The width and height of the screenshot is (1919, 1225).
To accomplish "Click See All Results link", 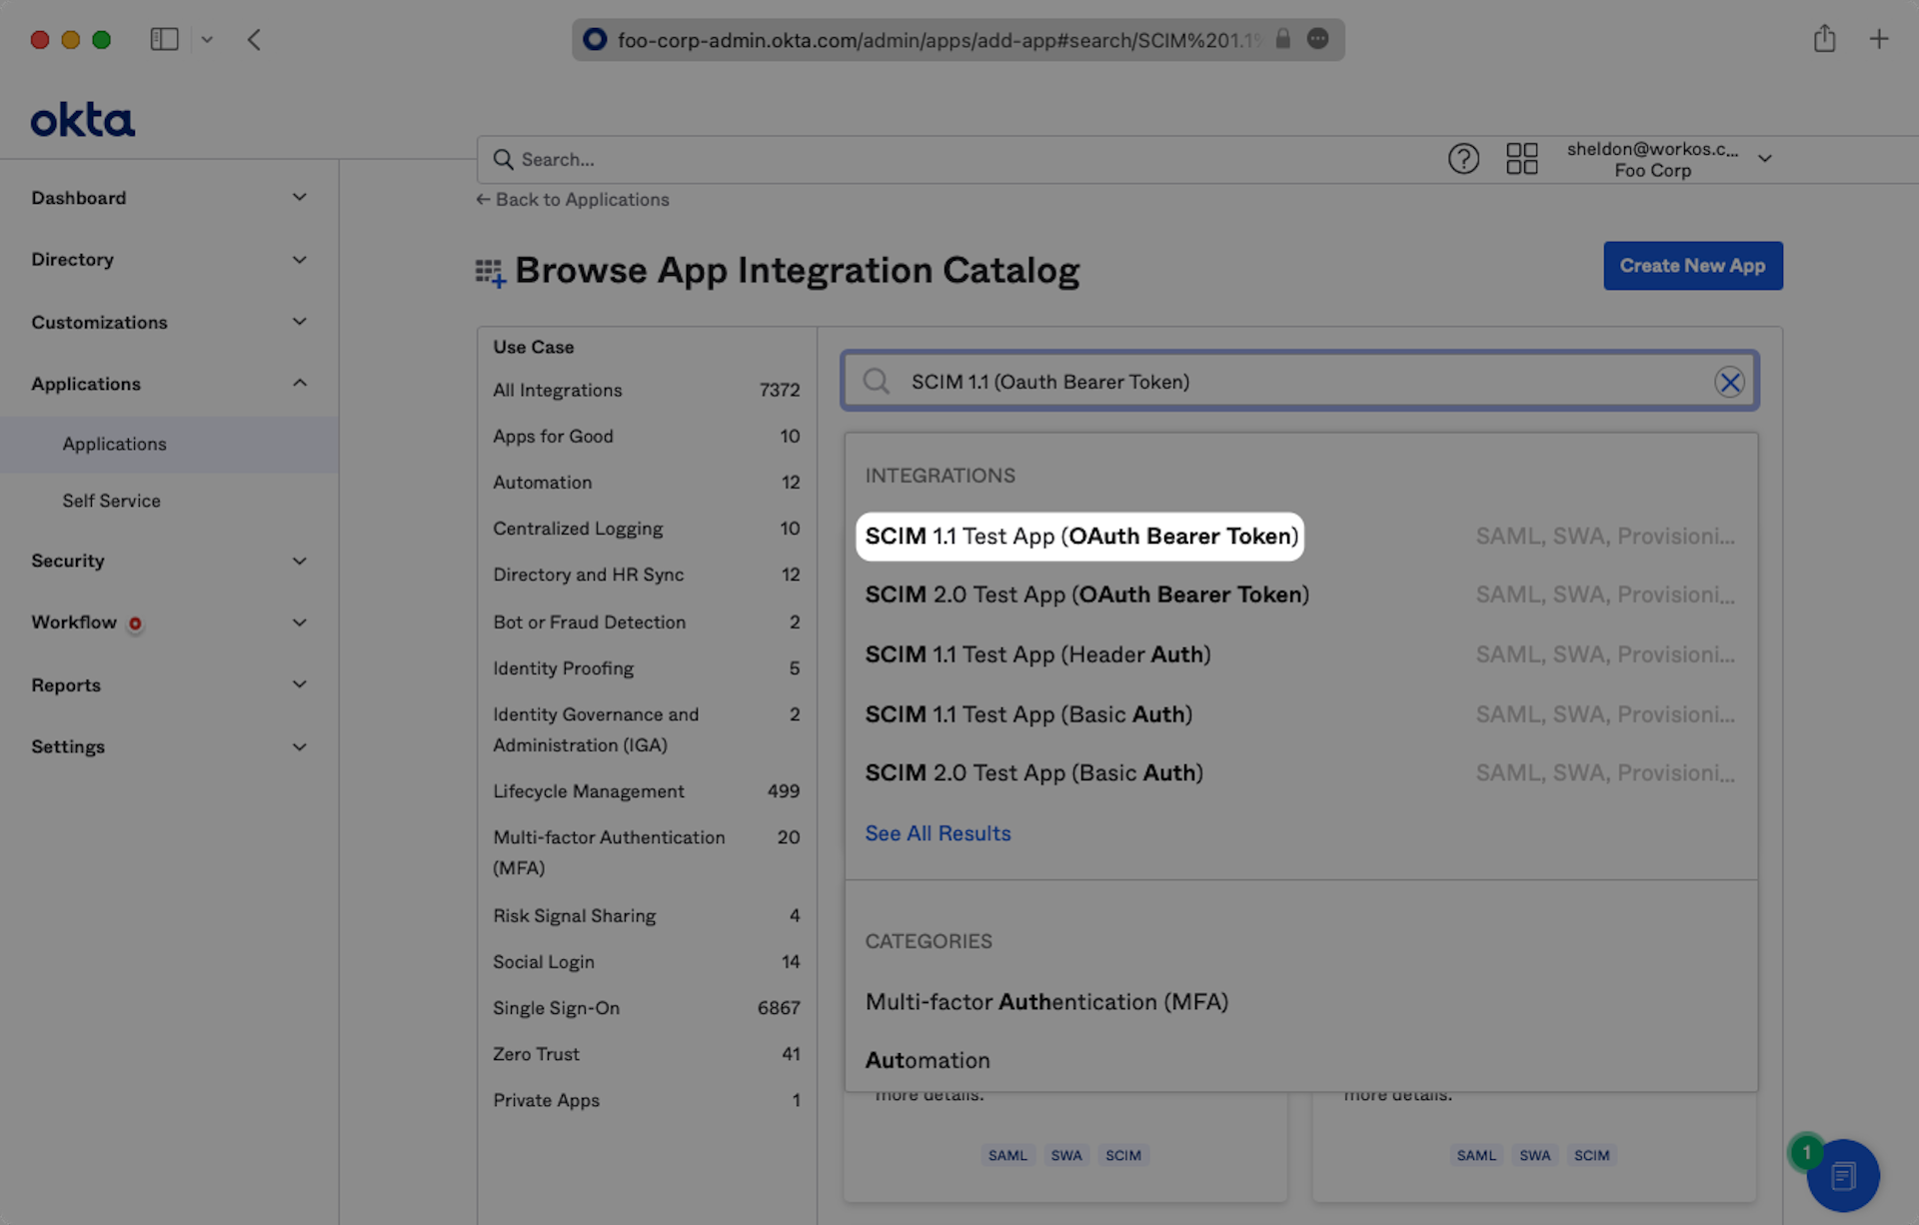I will [x=937, y=833].
